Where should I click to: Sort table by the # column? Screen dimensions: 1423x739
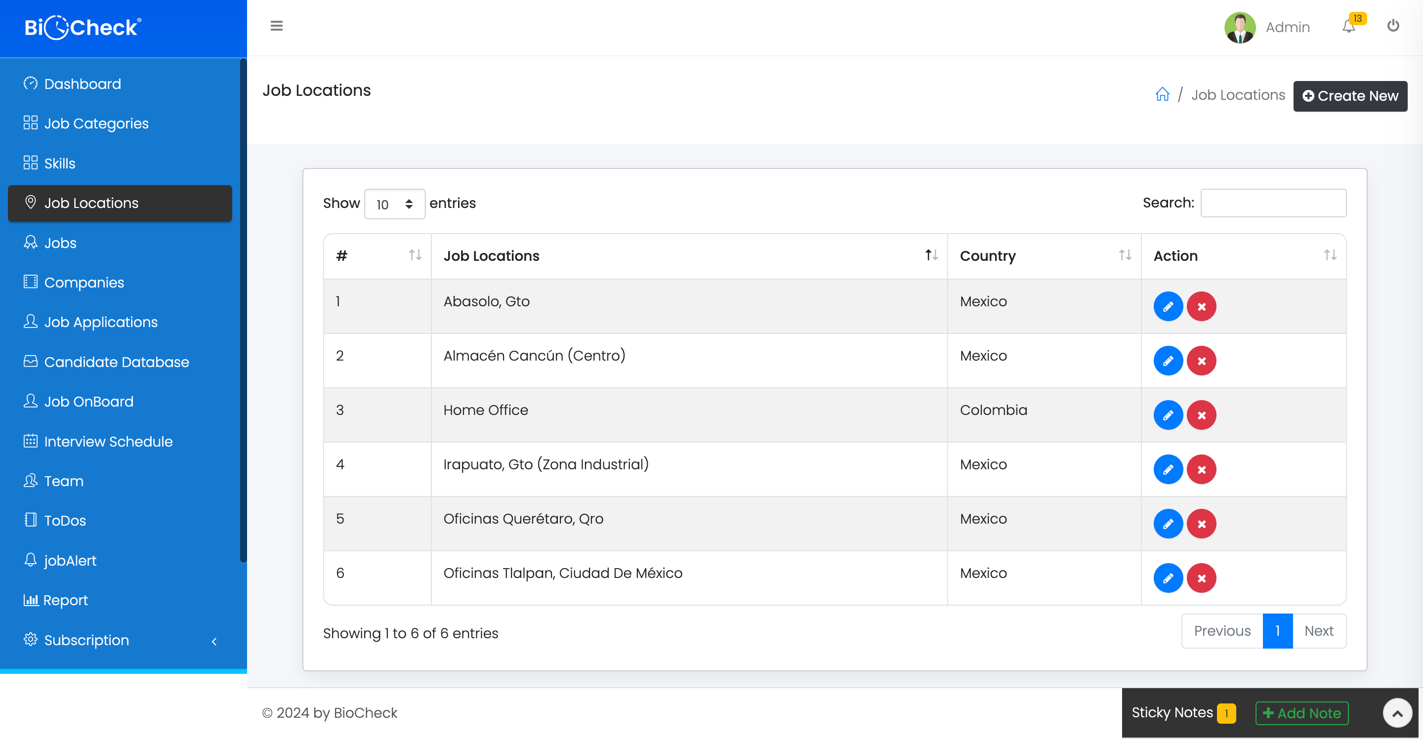click(377, 256)
